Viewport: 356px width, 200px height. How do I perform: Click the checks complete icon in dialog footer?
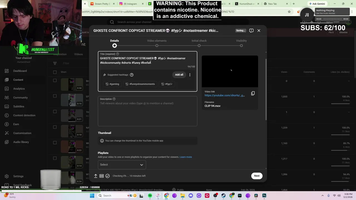click(x=108, y=176)
